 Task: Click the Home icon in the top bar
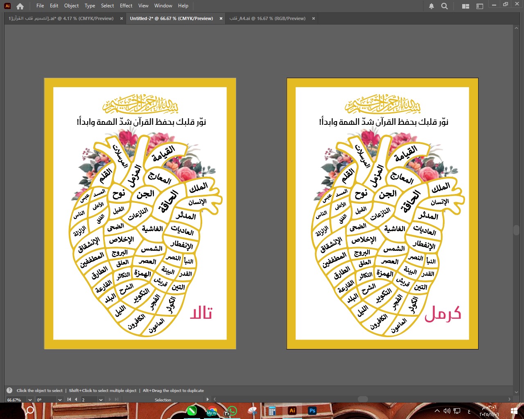pyautogui.click(x=20, y=6)
